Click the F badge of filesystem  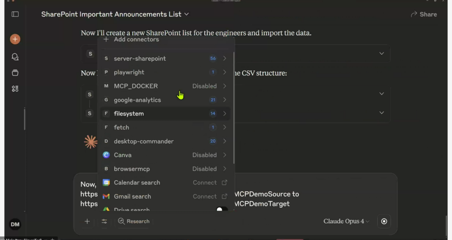[106, 114]
